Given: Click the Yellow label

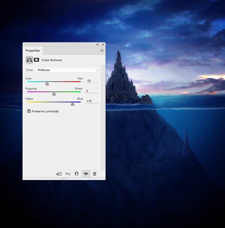Looking at the screenshot, I should click(x=29, y=99).
